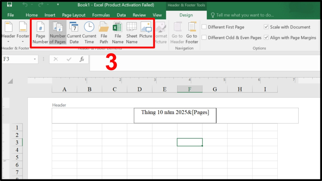Select column E header
322x181 pixels.
pyautogui.click(x=165, y=89)
